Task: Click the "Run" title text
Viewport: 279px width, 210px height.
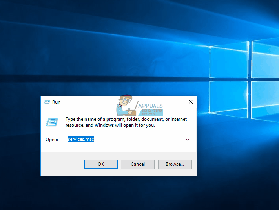Action: pos(57,102)
